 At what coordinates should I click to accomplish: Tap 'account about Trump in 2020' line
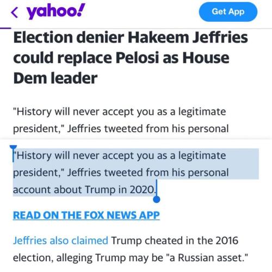point(84,190)
